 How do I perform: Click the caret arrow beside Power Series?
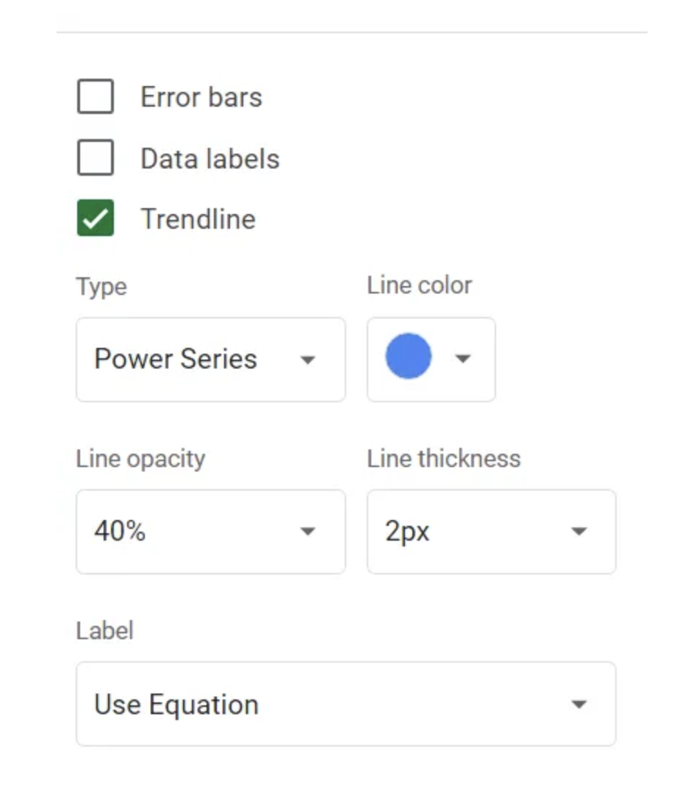[x=308, y=360]
